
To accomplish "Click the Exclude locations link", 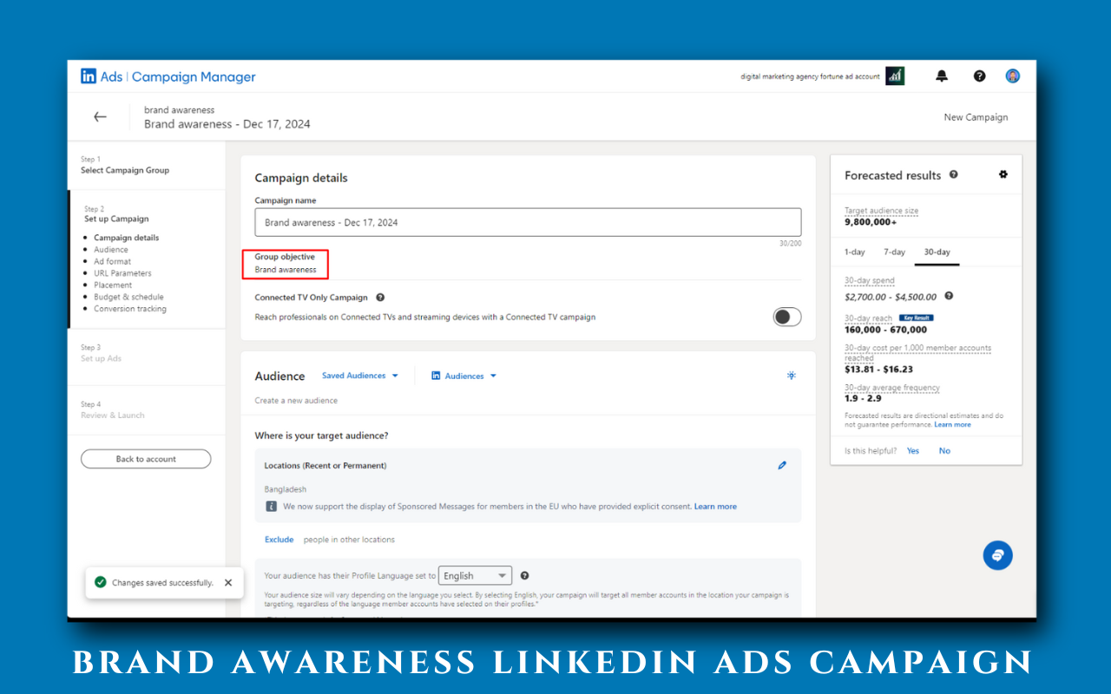I will pos(279,540).
